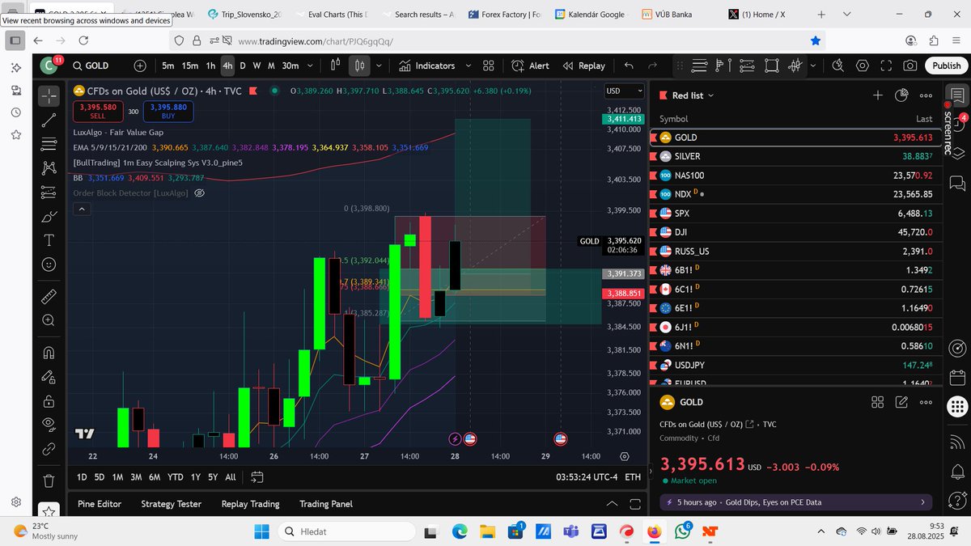Open the quick search lightning icon

point(838,66)
